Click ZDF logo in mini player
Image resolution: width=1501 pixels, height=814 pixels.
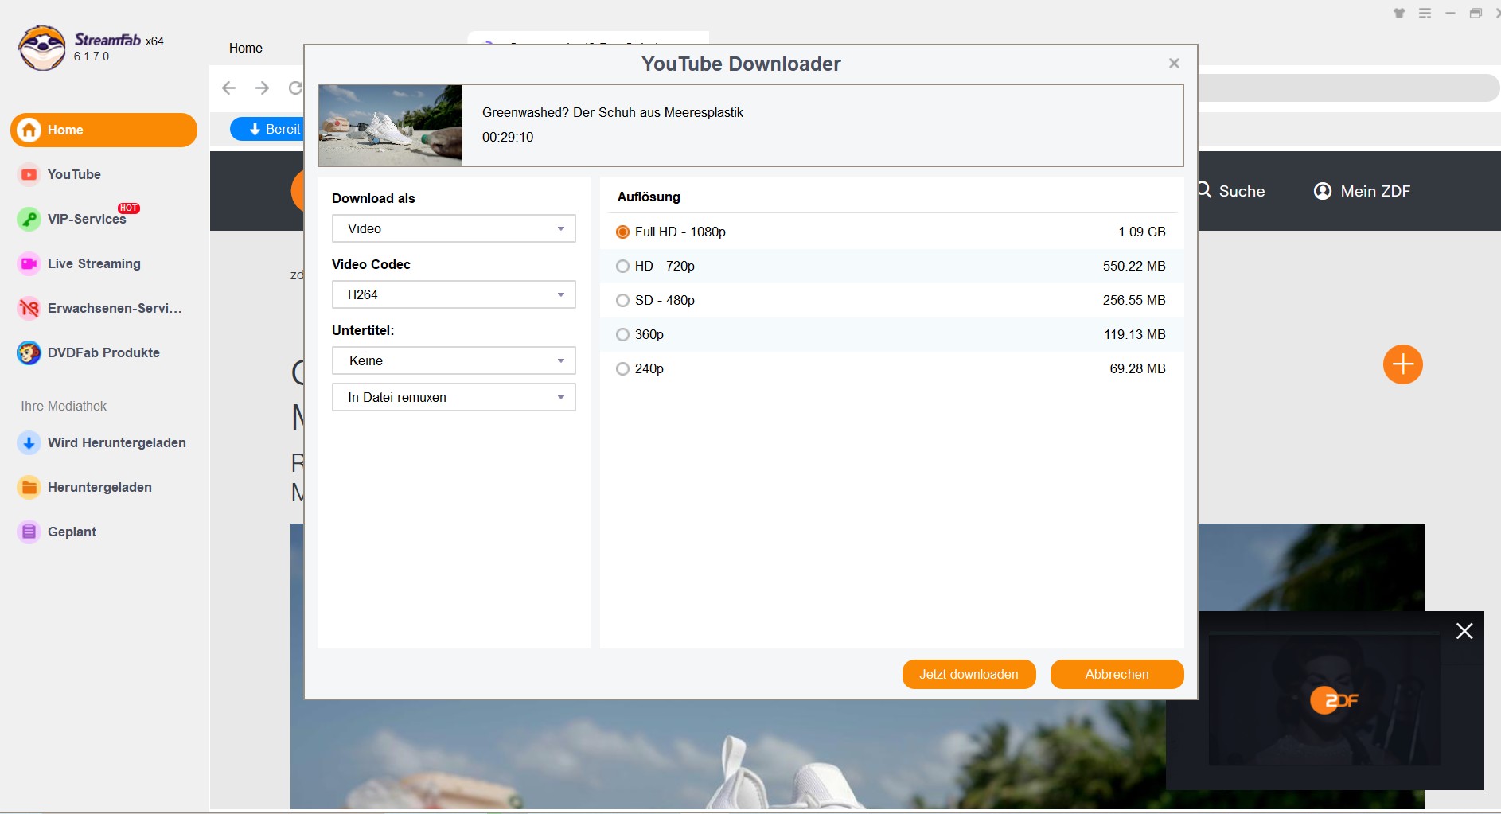[x=1334, y=700]
